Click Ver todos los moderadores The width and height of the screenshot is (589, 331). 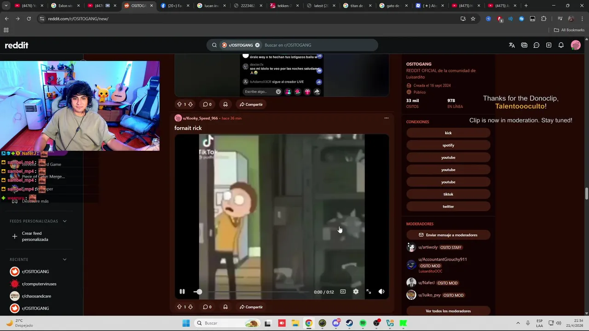448,311
